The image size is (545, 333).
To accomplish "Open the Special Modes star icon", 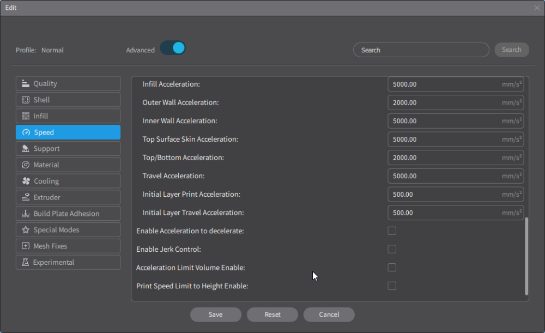I will point(26,230).
